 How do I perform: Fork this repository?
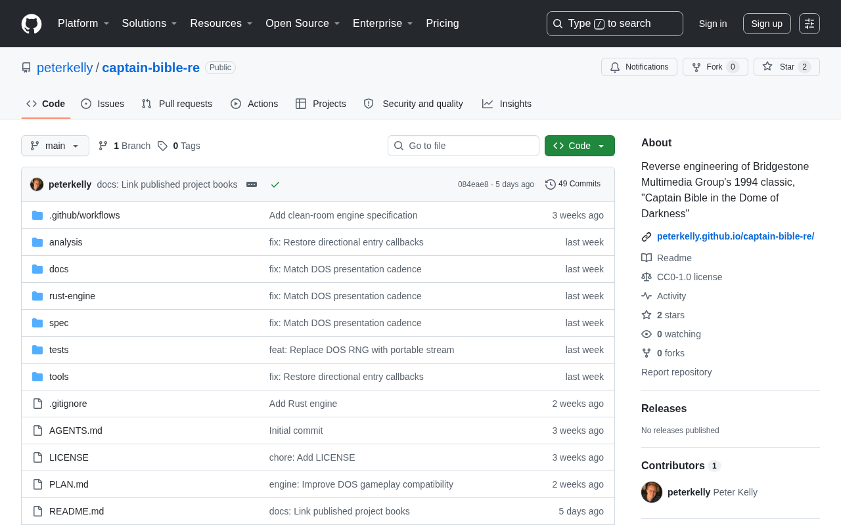tap(716, 67)
